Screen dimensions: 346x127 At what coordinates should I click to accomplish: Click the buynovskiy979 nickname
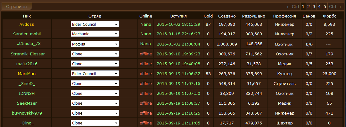[x=27, y=113]
